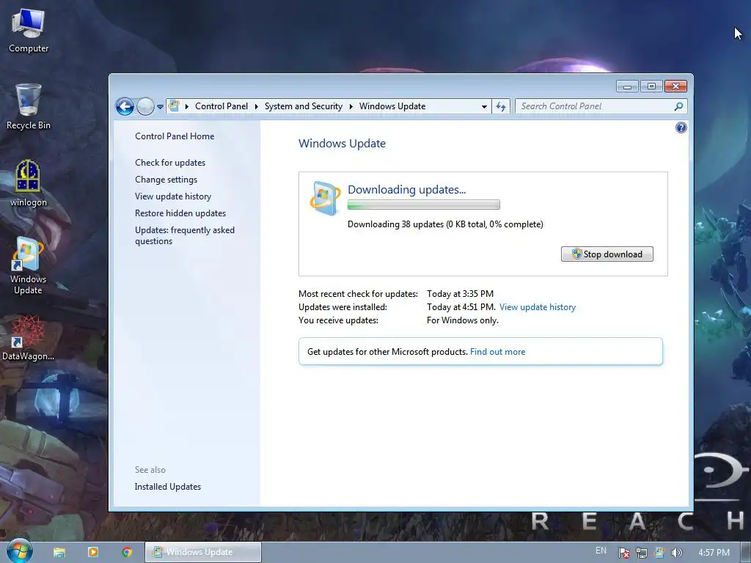Click Windows Update taskbar button

[203, 552]
